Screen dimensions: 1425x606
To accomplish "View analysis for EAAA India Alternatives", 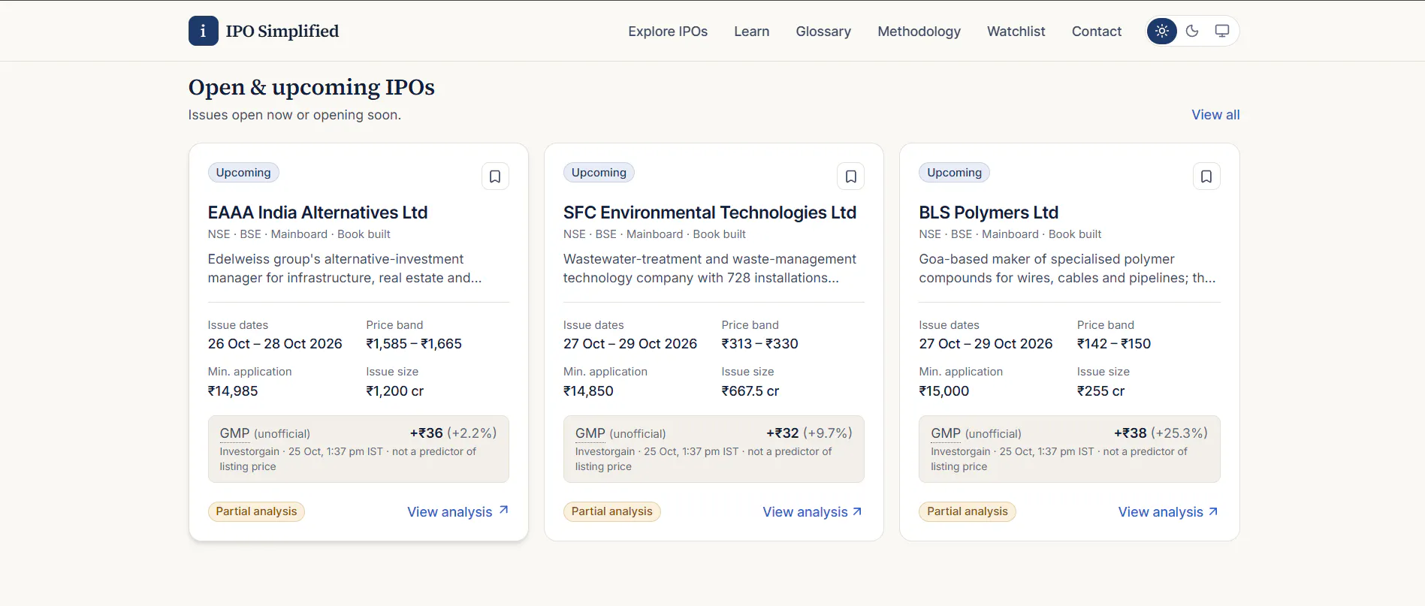I will [458, 511].
